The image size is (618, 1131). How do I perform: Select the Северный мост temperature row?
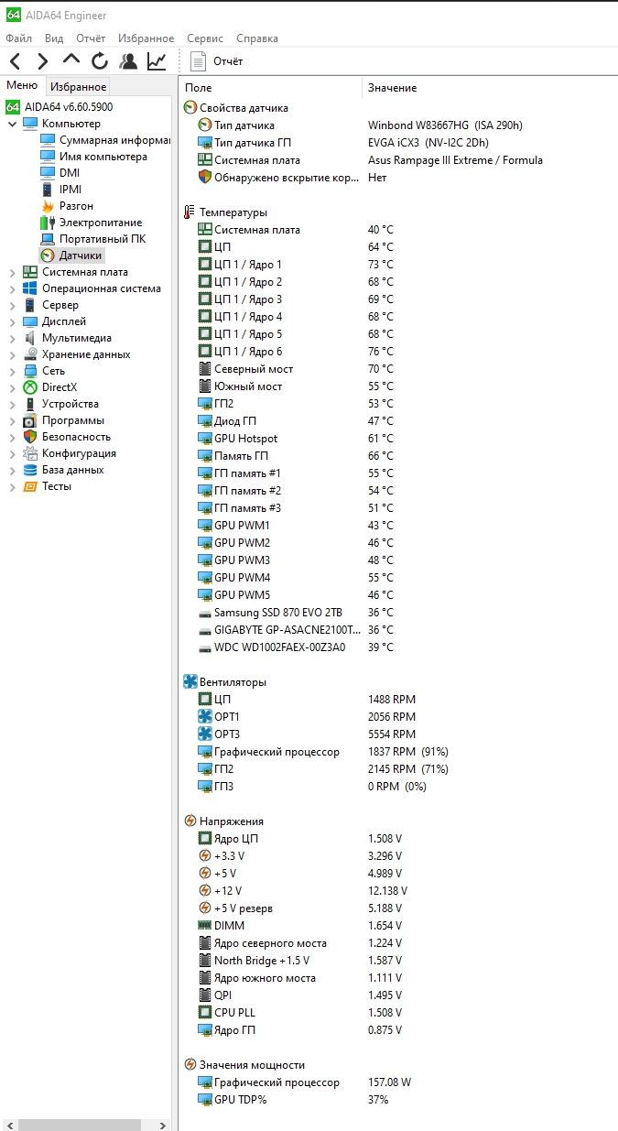pos(398,369)
